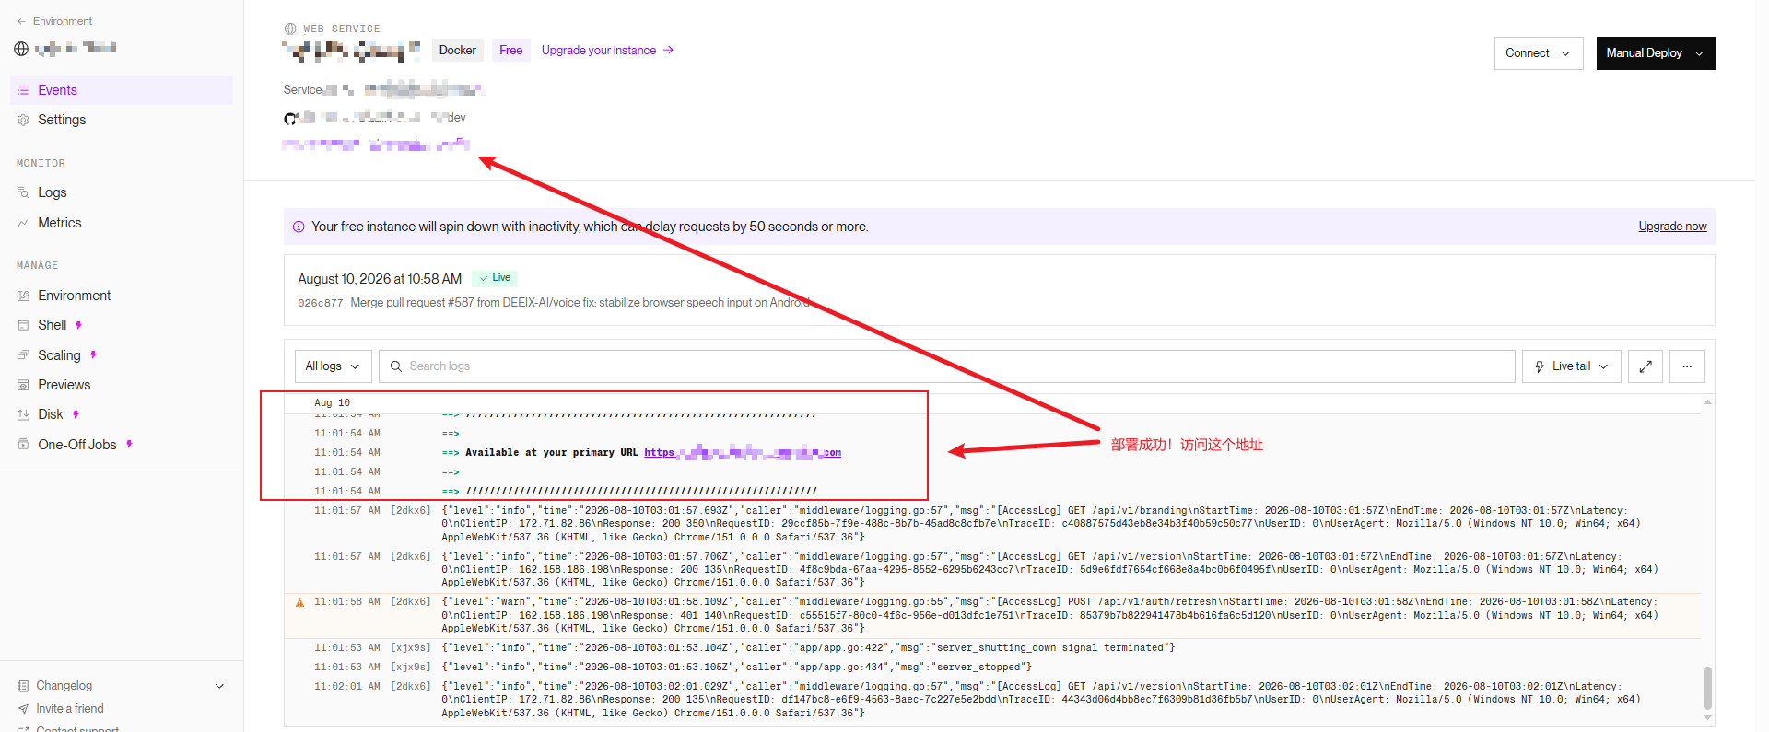
Task: Click the deploy timestamp August 10, 2026
Action: click(x=380, y=279)
